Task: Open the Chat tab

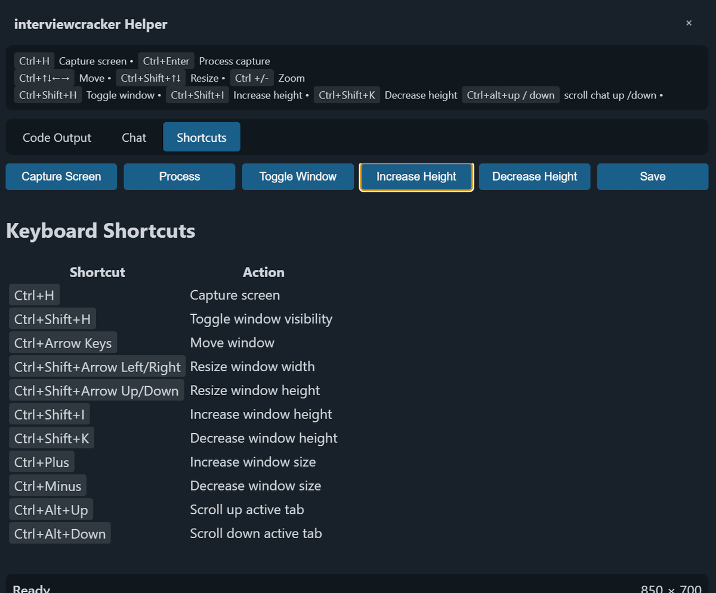Action: pyautogui.click(x=134, y=138)
